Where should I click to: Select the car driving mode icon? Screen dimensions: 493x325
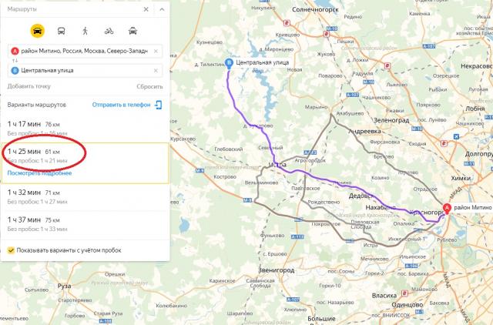click(x=38, y=31)
